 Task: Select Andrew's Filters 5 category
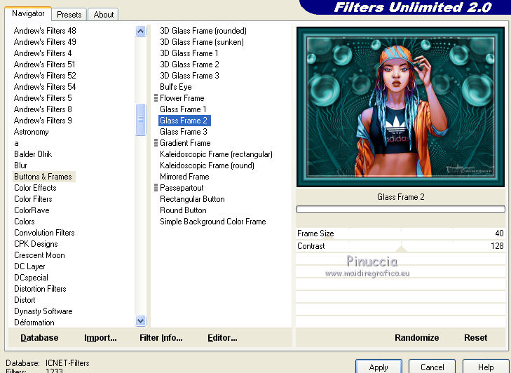click(x=43, y=98)
